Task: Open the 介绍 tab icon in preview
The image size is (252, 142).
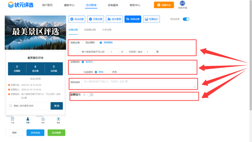Action: click(12, 119)
